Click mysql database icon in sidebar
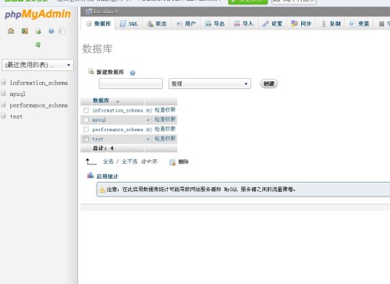 point(3,94)
